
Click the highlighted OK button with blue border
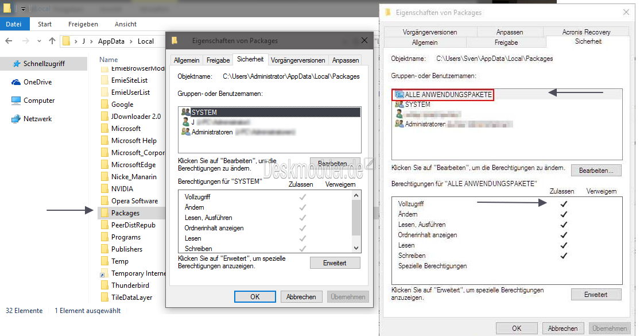pyautogui.click(x=255, y=297)
